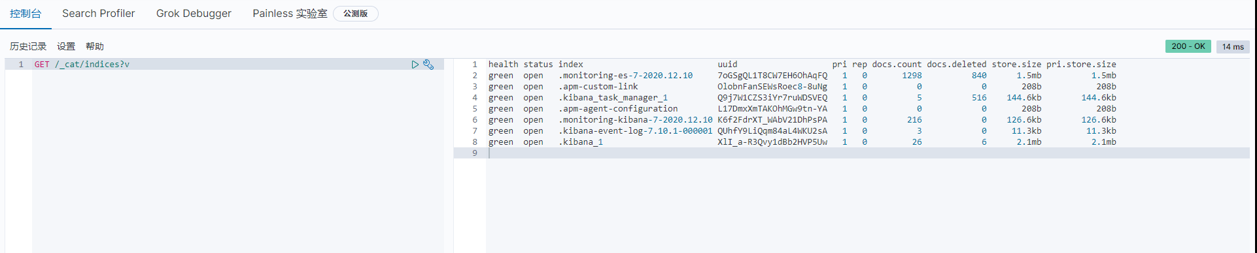The image size is (1257, 253).
Task: Click the .kibana-event-log-7.10.1-000001 row
Action: click(802, 131)
